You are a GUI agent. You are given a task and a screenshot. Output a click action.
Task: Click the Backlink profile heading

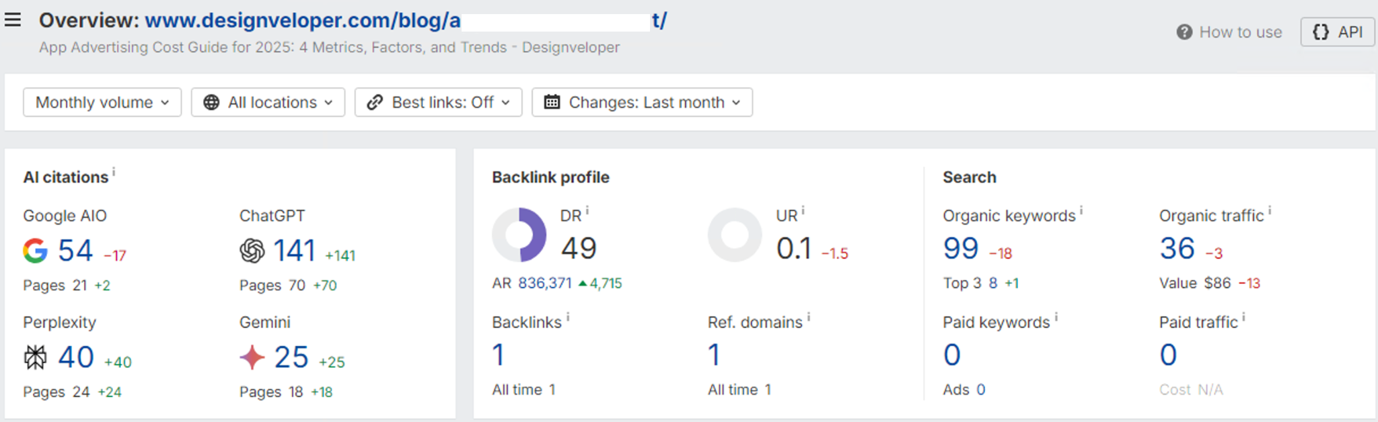tap(550, 177)
